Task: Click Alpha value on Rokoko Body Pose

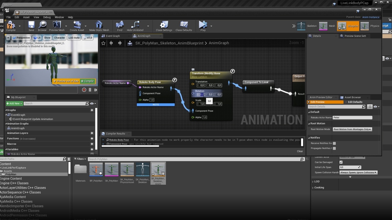Action: pyautogui.click(x=152, y=100)
